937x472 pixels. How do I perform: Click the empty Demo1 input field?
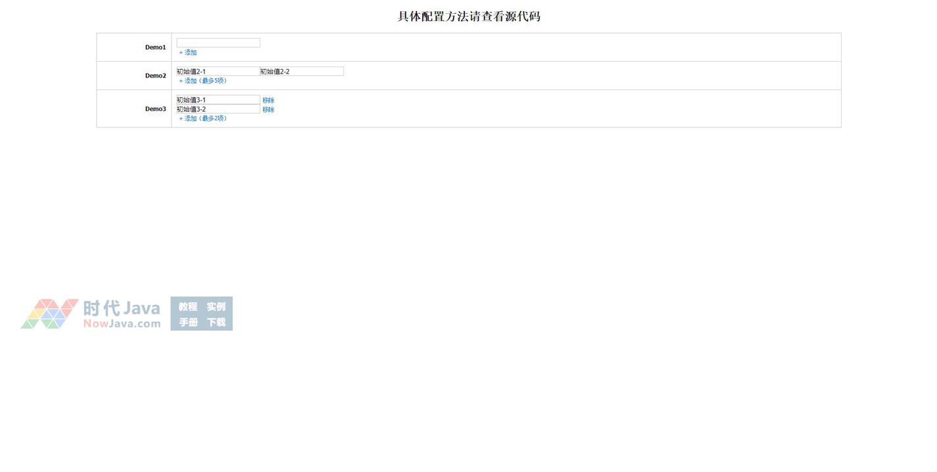pyautogui.click(x=218, y=43)
